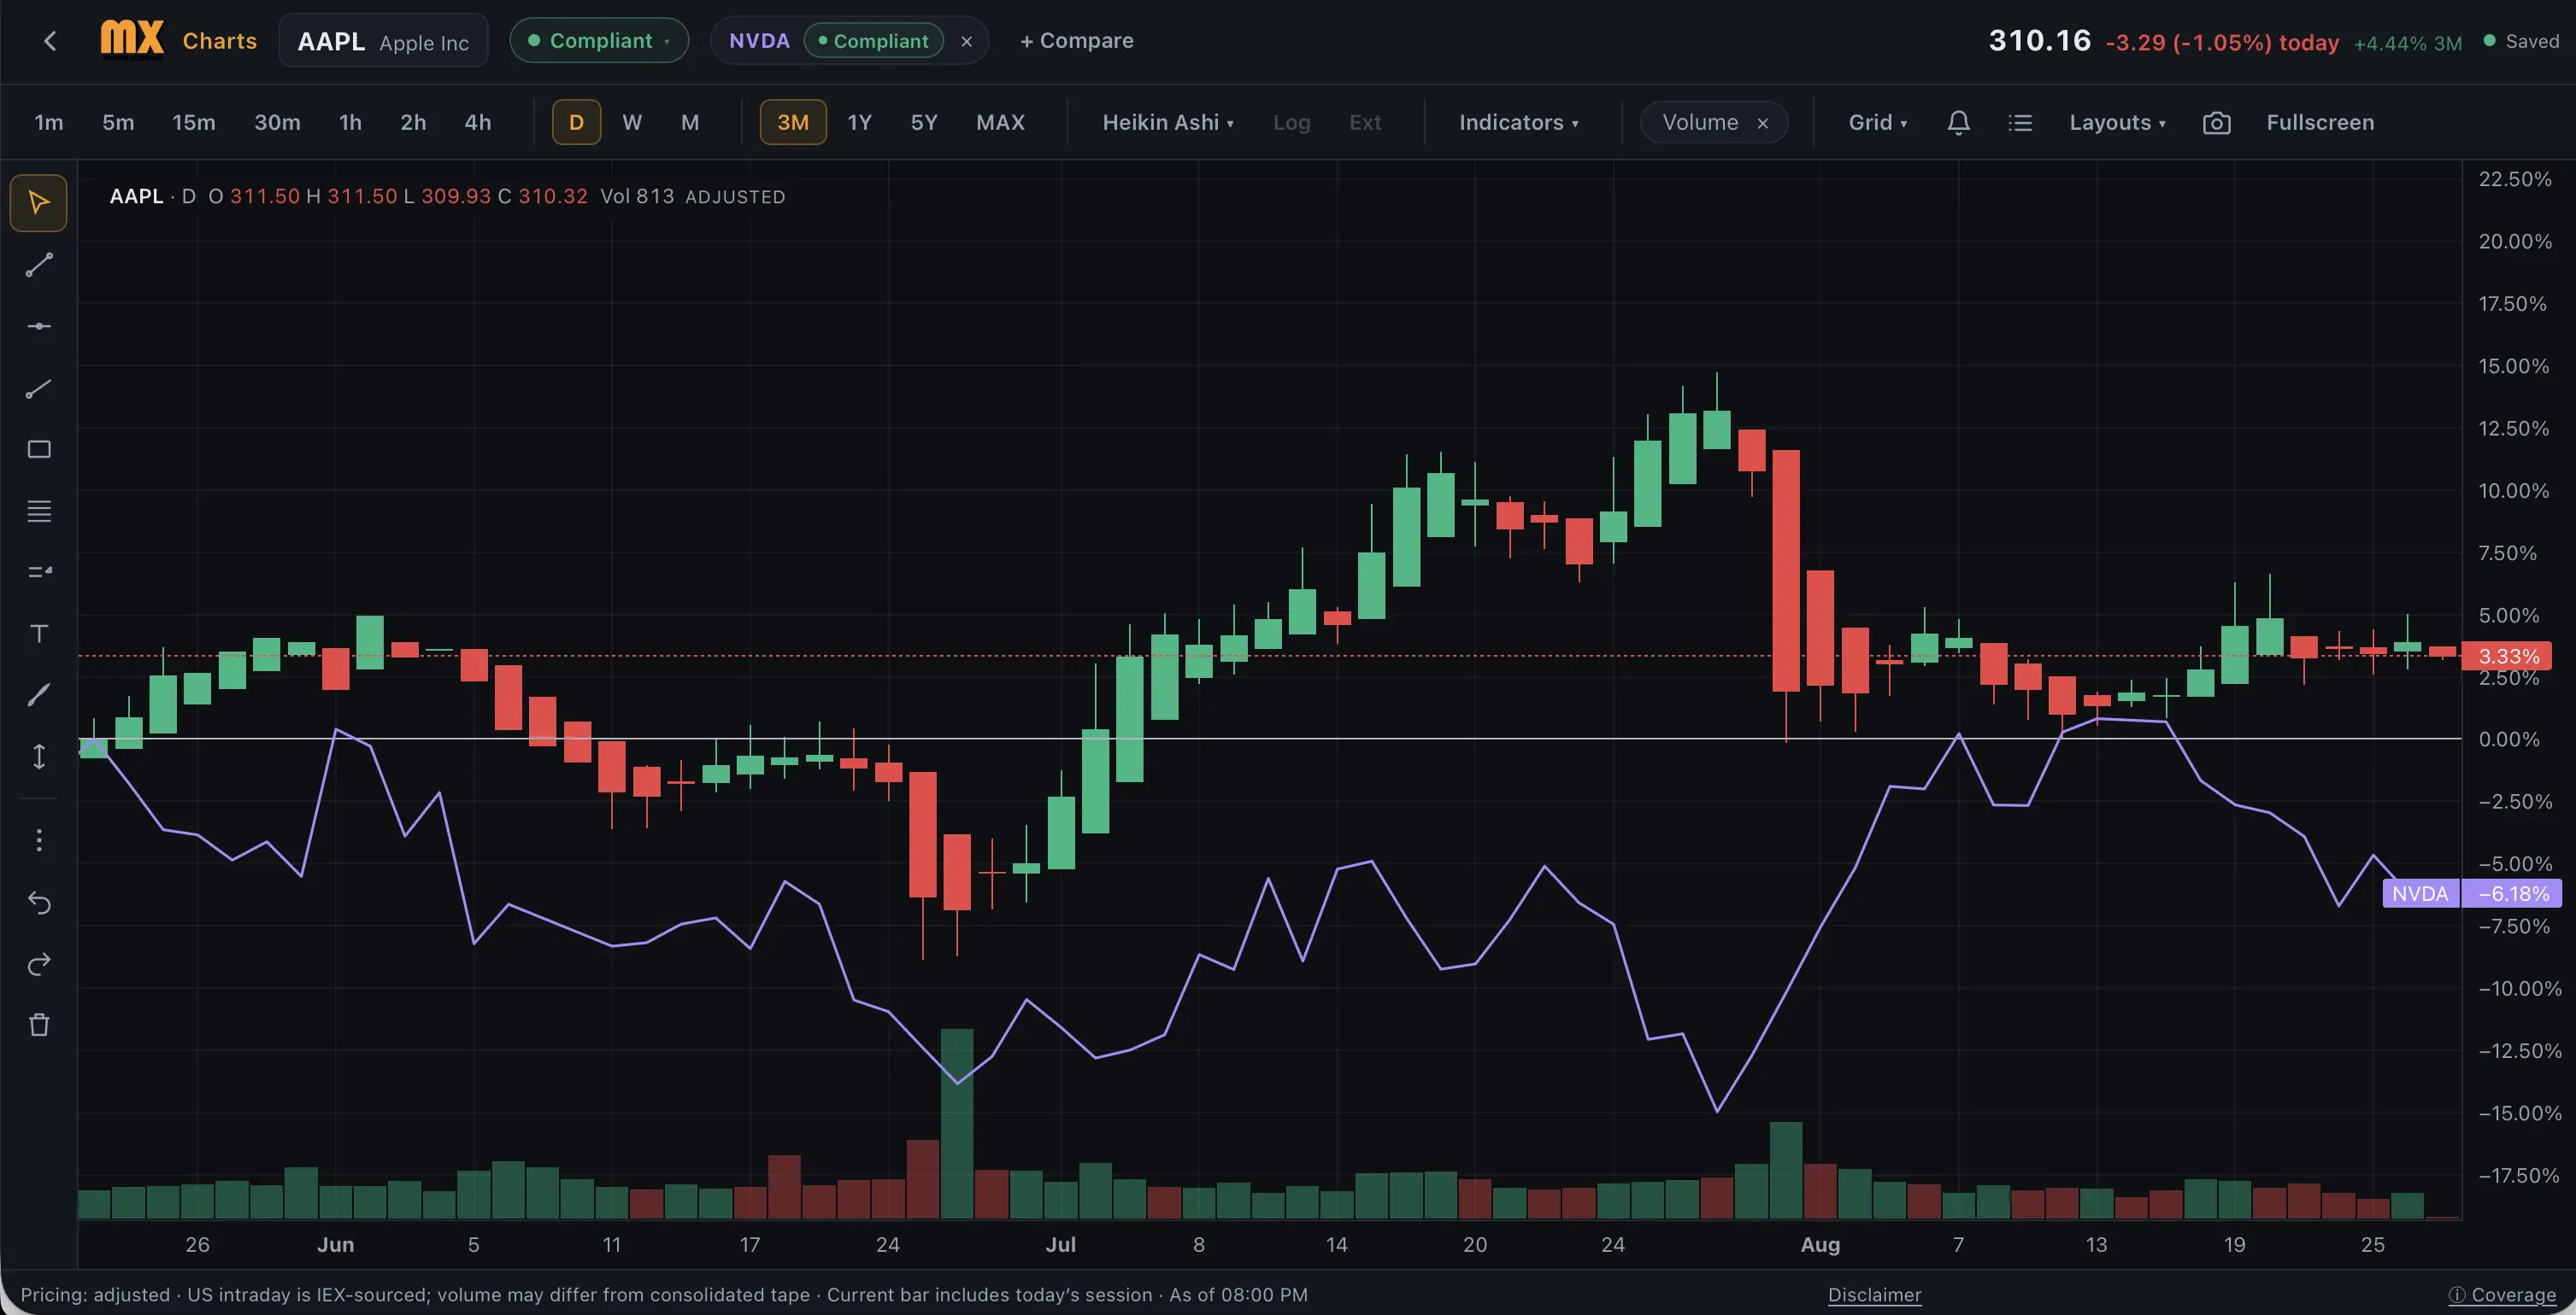
Task: Open the MX logo home
Action: (x=131, y=41)
